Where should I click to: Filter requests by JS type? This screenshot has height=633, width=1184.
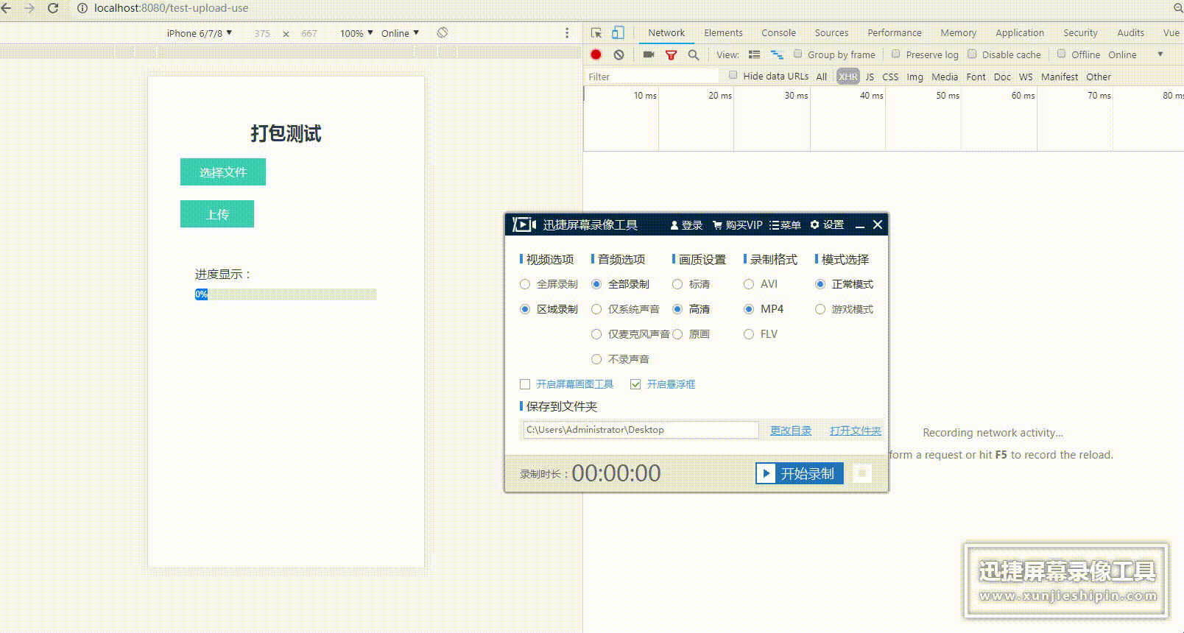pos(870,77)
